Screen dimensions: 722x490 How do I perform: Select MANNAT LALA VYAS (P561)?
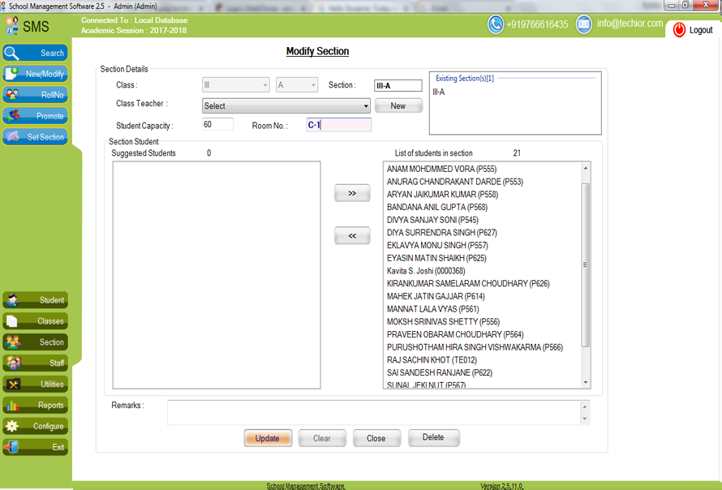[433, 309]
